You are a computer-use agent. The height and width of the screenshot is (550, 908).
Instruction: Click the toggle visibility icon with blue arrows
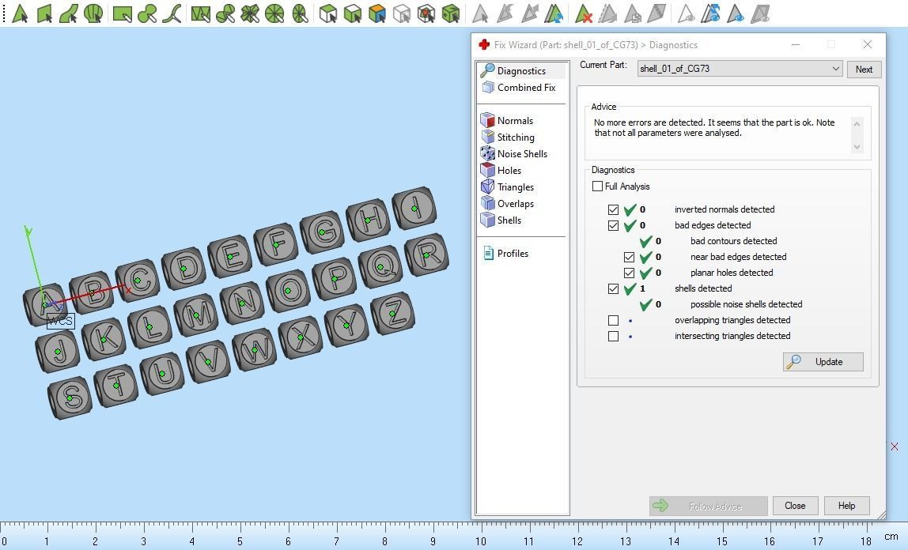(x=710, y=13)
